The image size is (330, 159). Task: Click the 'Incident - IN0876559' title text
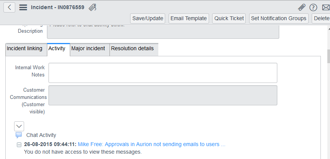pyautogui.click(x=58, y=7)
